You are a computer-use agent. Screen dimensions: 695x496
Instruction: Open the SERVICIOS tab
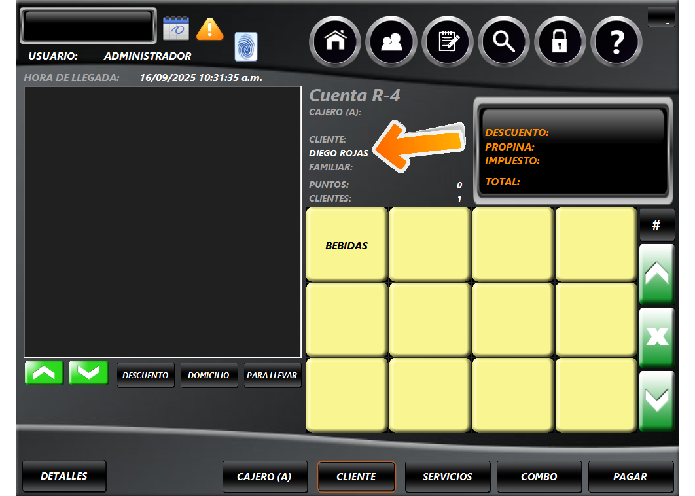(447, 477)
